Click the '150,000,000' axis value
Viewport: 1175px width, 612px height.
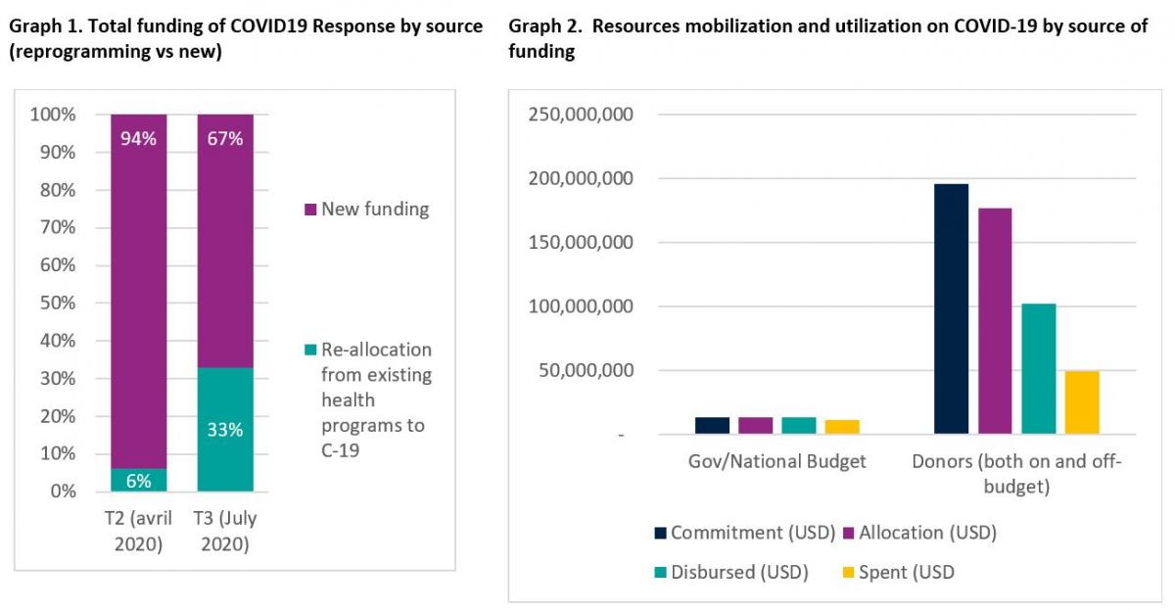581,243
